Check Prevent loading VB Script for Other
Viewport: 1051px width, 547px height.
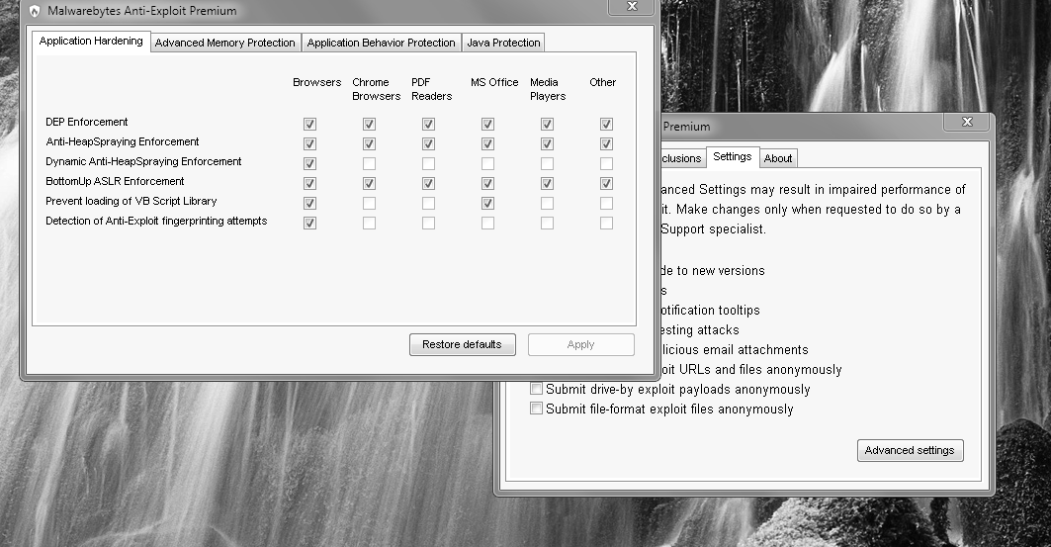tap(607, 203)
